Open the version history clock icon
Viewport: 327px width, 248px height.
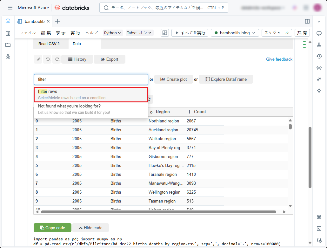[319, 56]
